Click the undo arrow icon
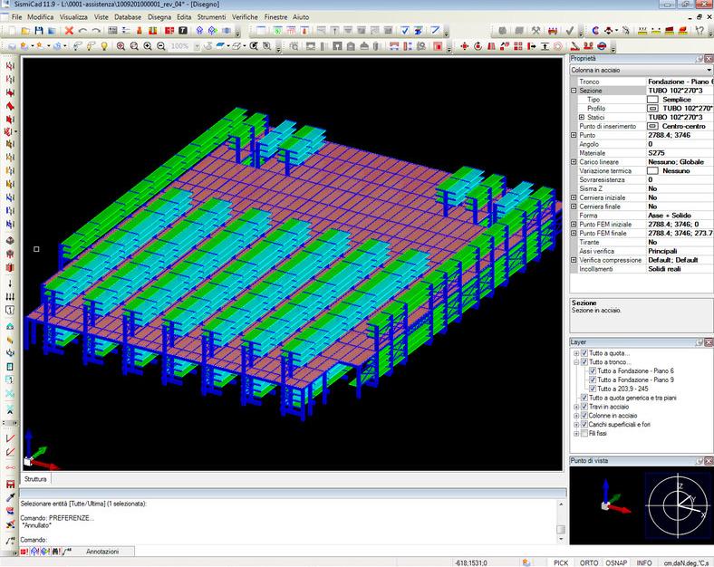 coord(82,31)
